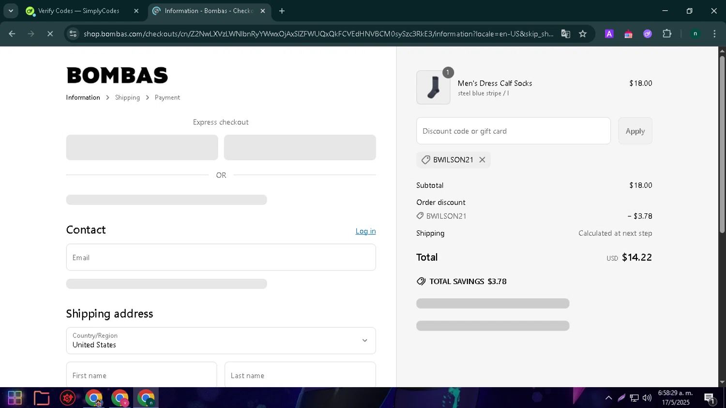Switch to the Verify Codes SimplyCodes tab
This screenshot has height=408, width=726.
point(78,11)
